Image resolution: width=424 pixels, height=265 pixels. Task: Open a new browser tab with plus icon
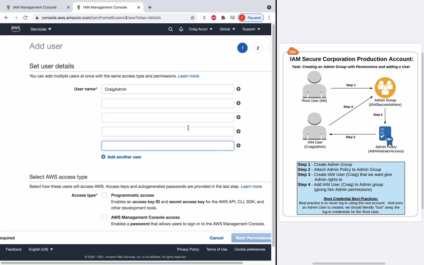pos(150,7)
